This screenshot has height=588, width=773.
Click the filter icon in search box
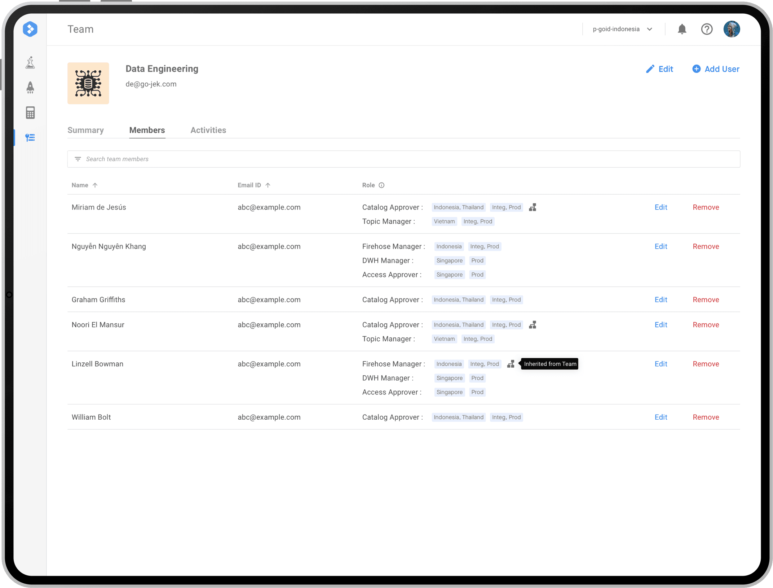(x=78, y=159)
